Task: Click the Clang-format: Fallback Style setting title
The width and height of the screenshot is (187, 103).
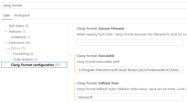Action: click(97, 83)
